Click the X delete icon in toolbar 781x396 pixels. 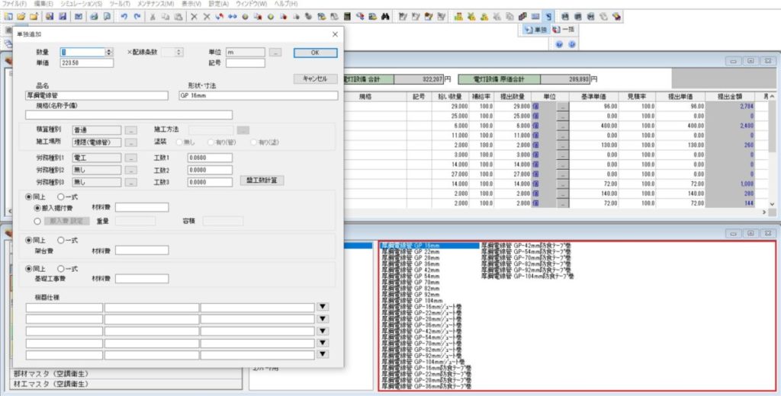[194, 16]
